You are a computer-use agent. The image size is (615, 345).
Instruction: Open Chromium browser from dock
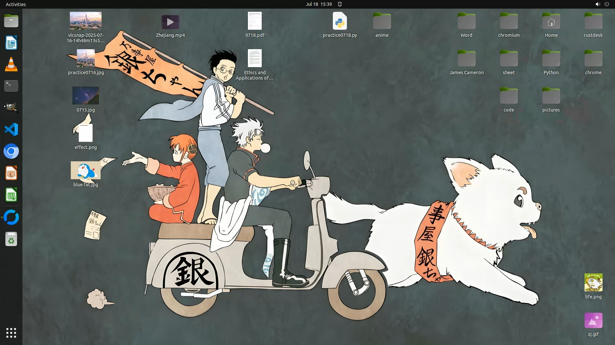(11, 151)
